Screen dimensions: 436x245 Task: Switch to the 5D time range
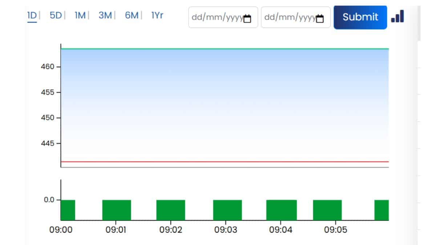coord(56,16)
